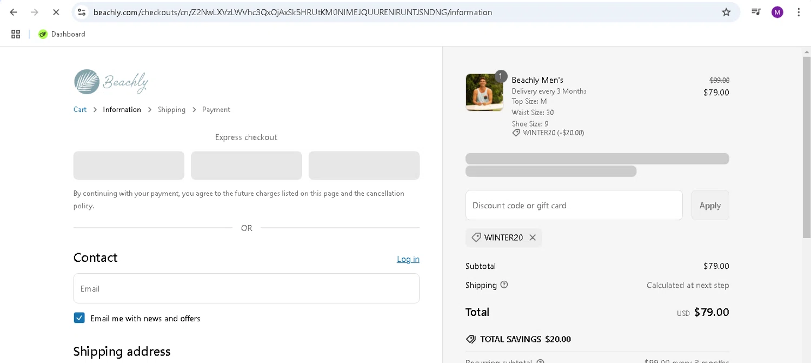Click the TOTAL SAVINGS tag icon
811x363 pixels.
(x=471, y=339)
